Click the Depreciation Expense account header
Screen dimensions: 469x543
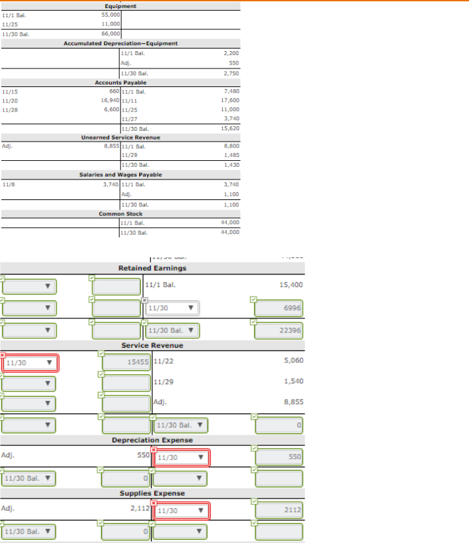tap(152, 440)
